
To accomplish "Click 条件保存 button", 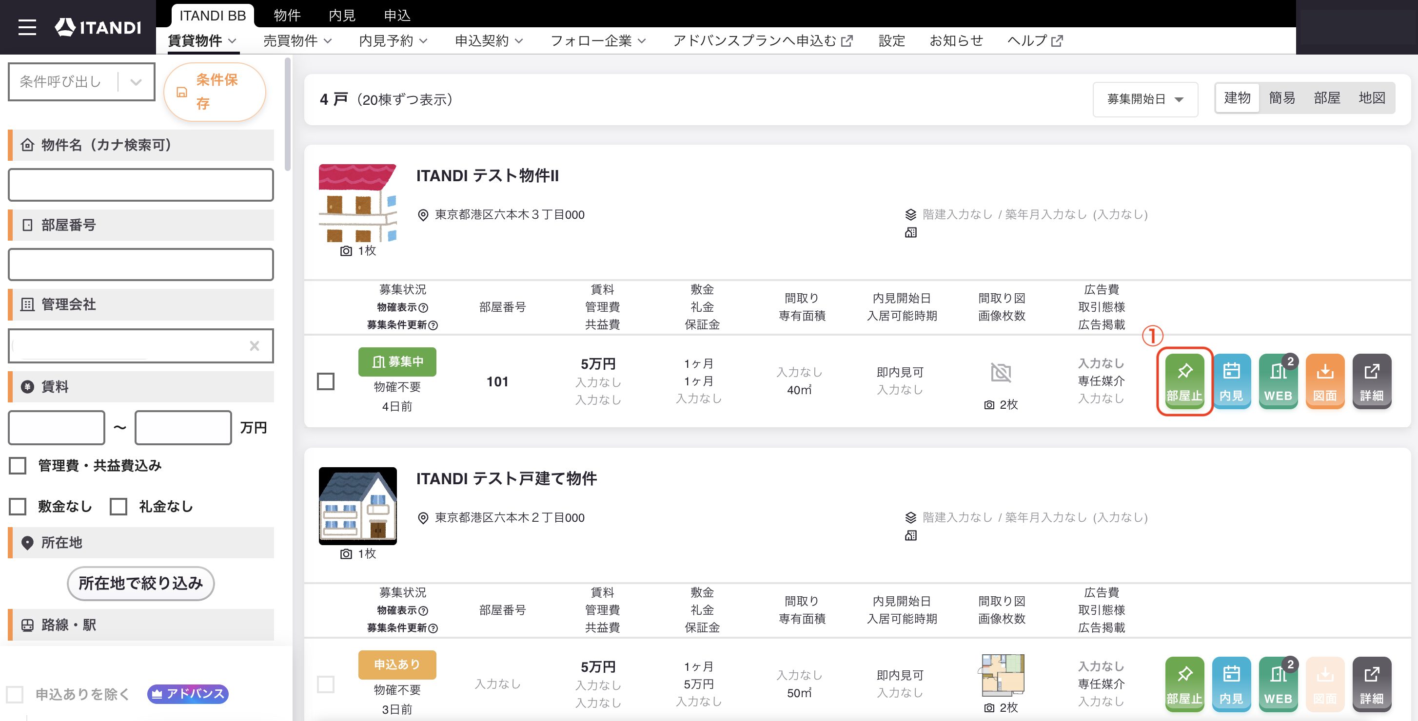I will 215,92.
